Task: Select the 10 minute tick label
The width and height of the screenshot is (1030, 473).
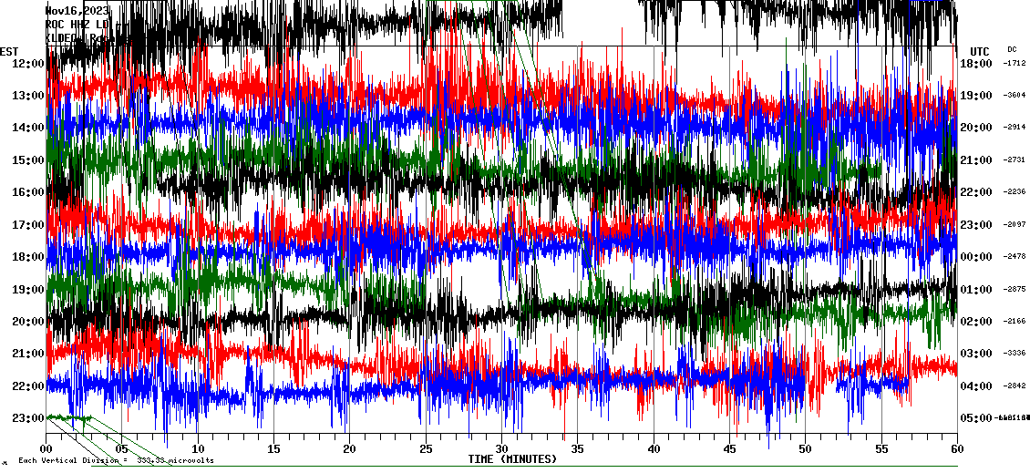Action: coord(198,448)
